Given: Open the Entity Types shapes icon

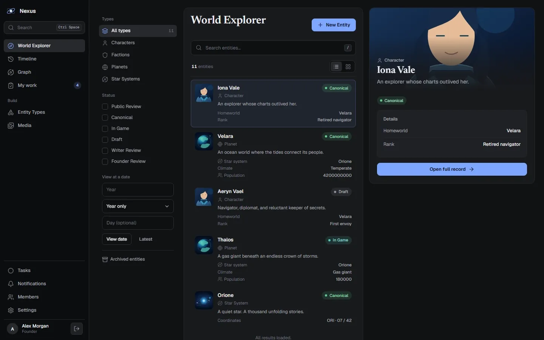Looking at the screenshot, I should 11,112.
